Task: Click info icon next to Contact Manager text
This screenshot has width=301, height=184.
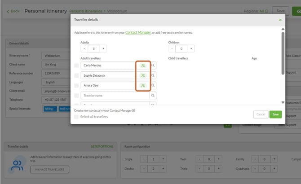Action: (133, 110)
